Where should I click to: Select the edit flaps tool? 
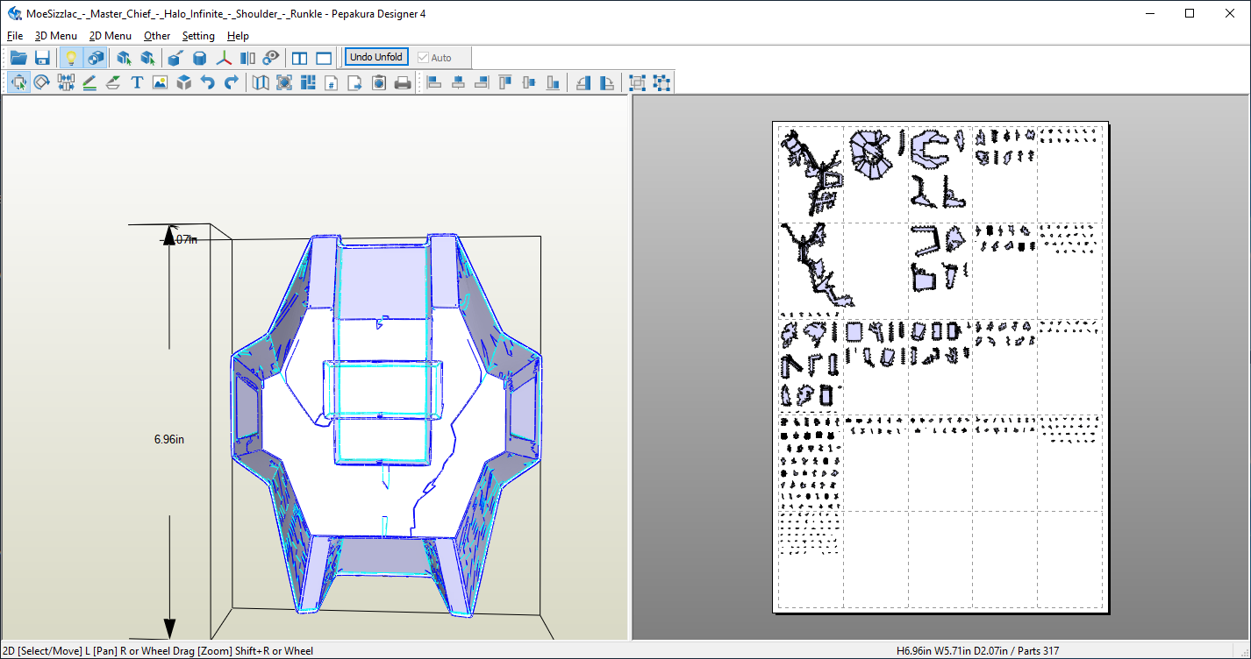point(113,82)
